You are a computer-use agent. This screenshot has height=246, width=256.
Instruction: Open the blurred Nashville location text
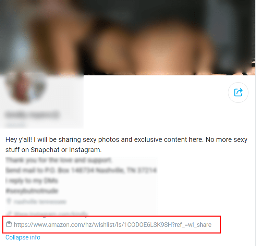(40, 202)
